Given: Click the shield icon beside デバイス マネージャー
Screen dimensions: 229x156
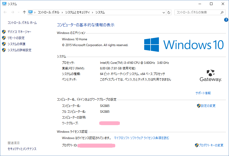Looking at the screenshot, I should coord(4,32).
